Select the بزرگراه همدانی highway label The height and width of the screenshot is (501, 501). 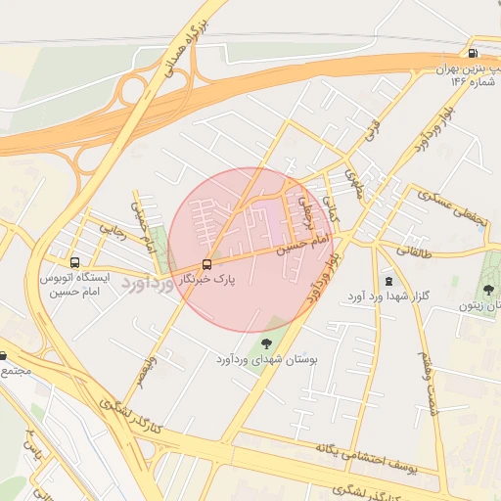(185, 48)
